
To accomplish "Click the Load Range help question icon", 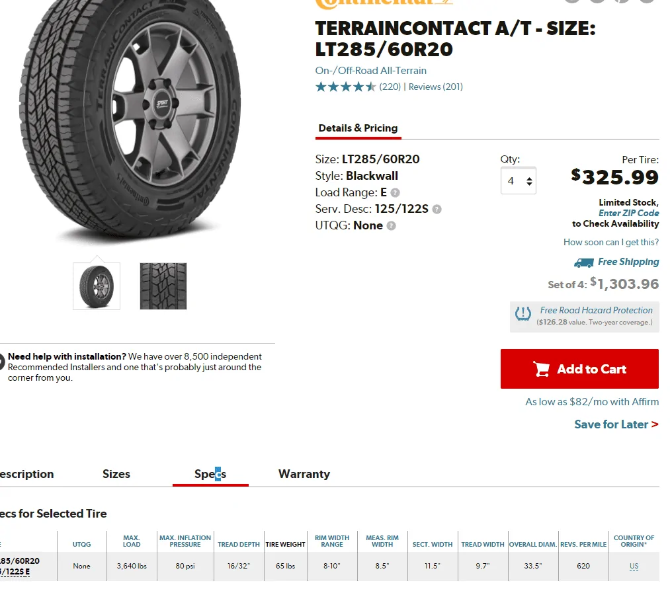I will pyautogui.click(x=395, y=192).
